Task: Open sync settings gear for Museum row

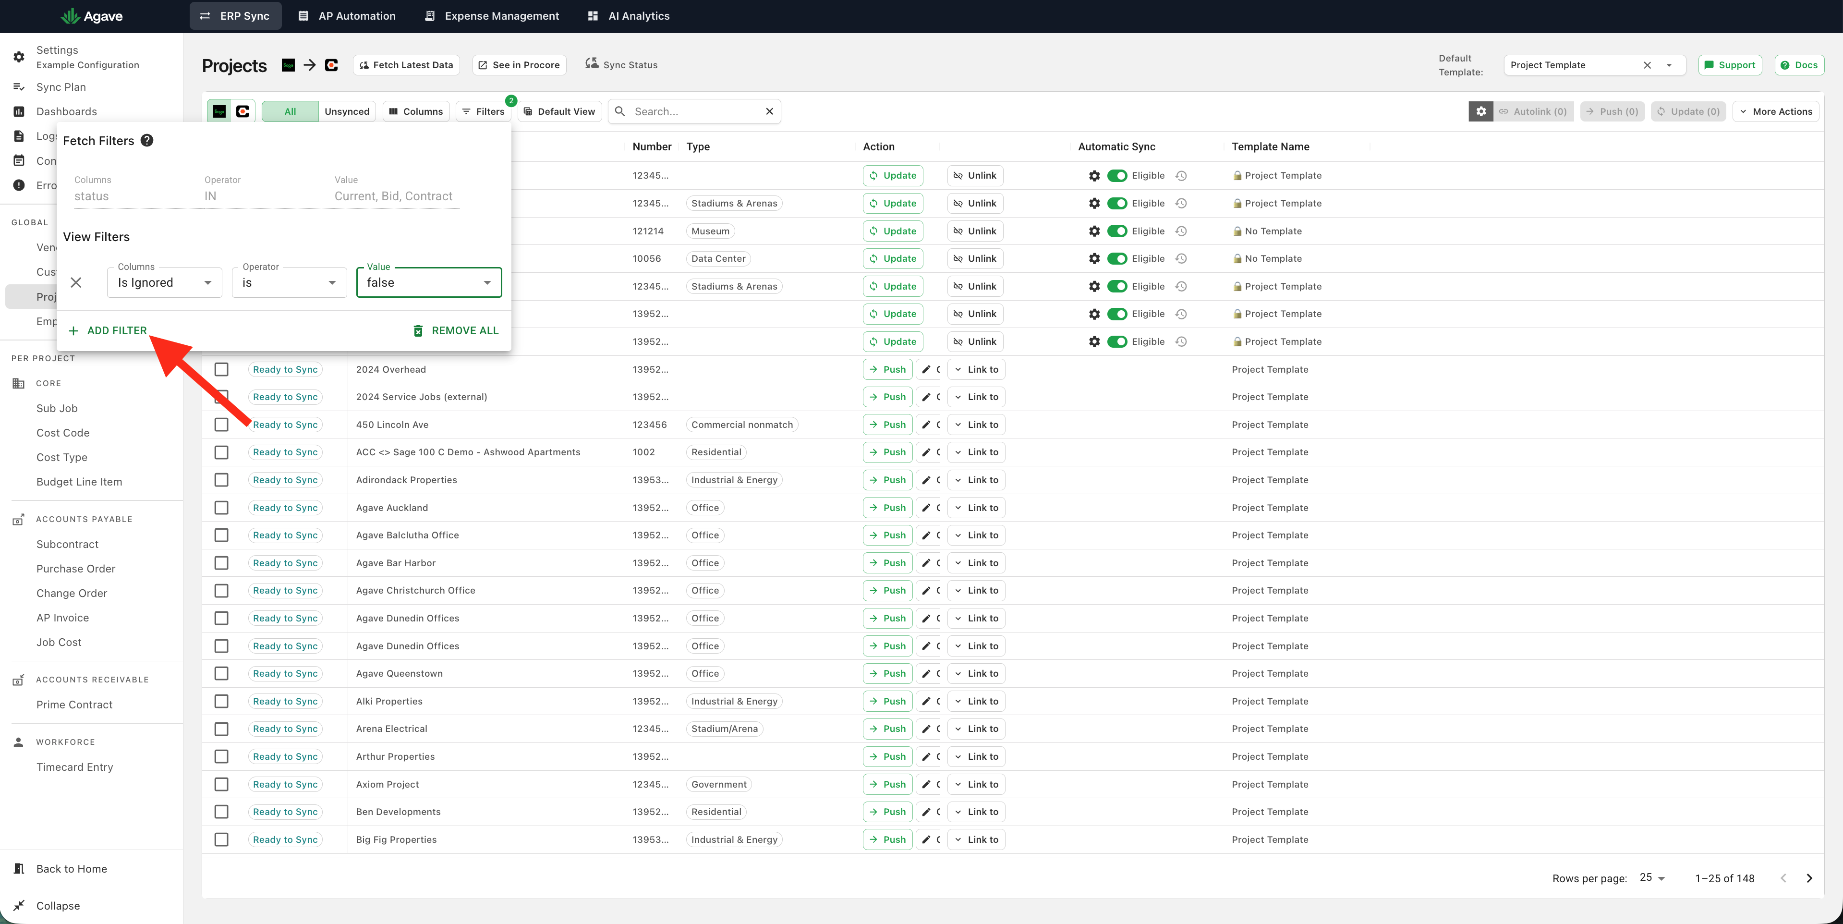Action: [1094, 231]
